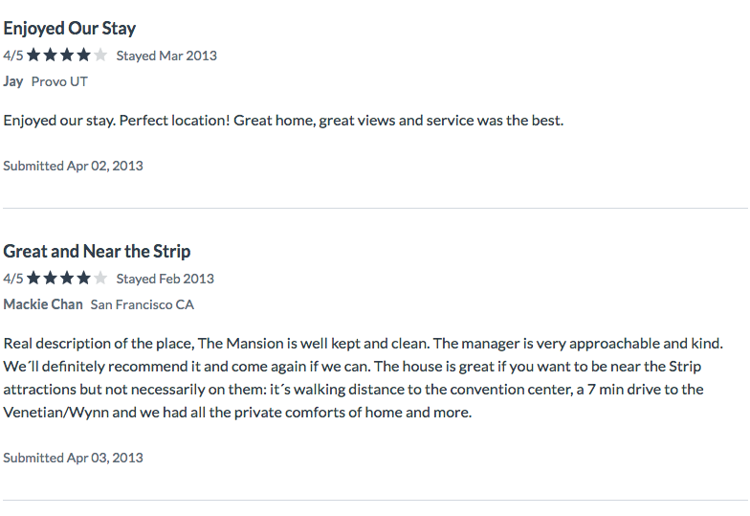Click 'Submitted Apr 03, 2013' text
The height and width of the screenshot is (516, 750).
pyautogui.click(x=73, y=458)
